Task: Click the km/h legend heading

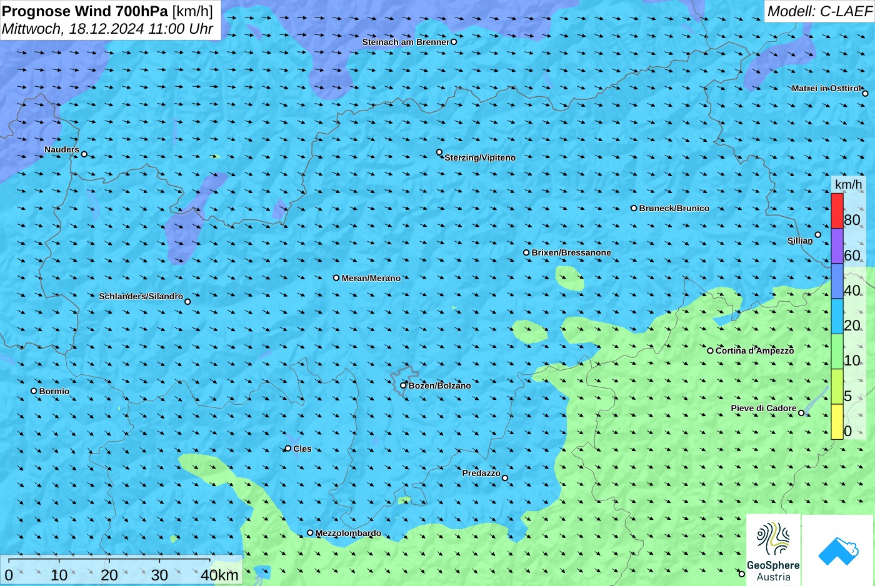Action: coord(848,184)
